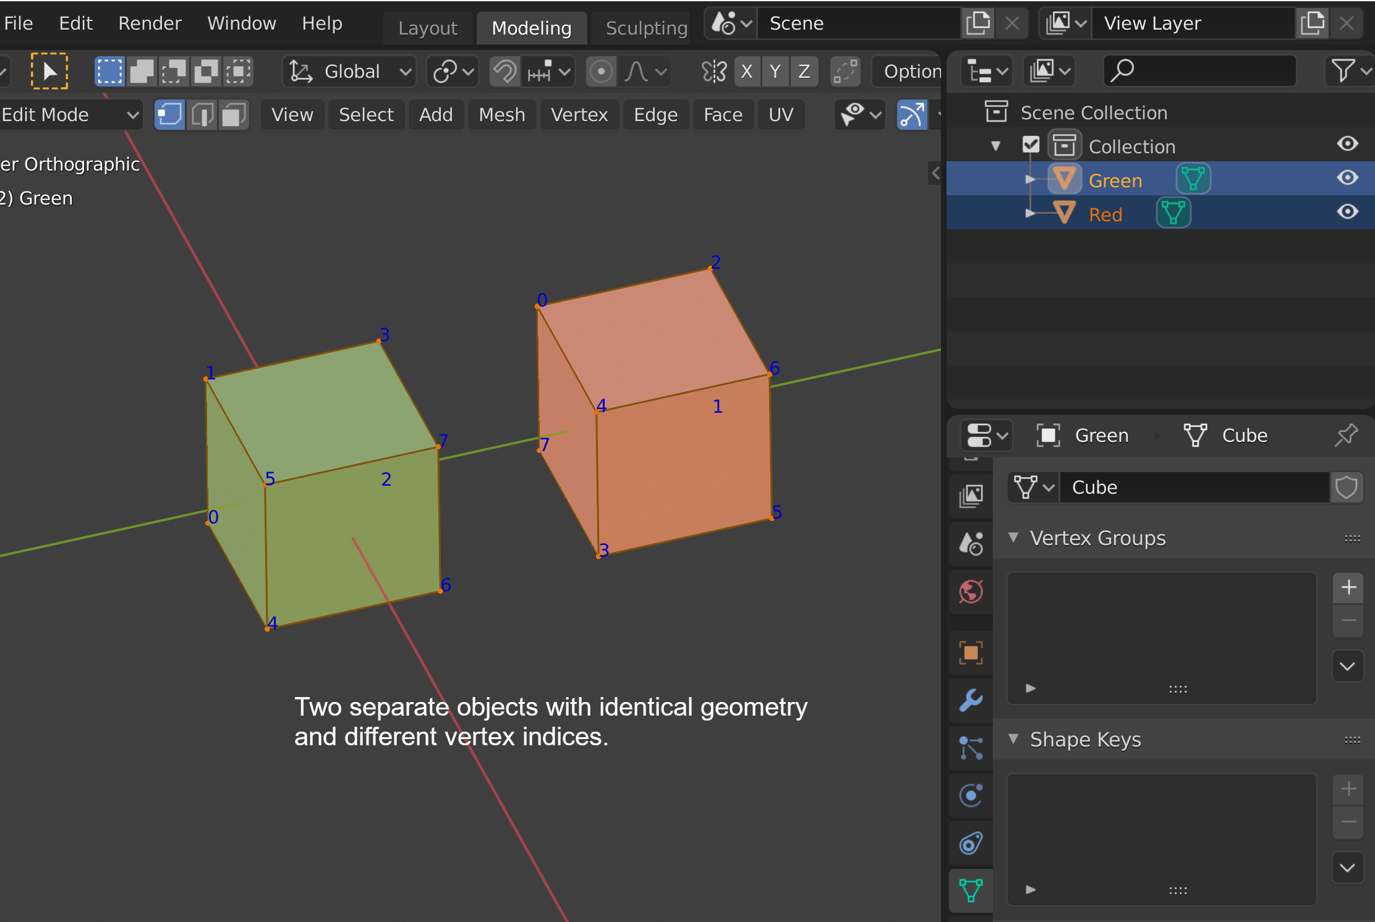This screenshot has width=1375, height=922.
Task: Choose Set New Selection mode icon
Action: 109,72
